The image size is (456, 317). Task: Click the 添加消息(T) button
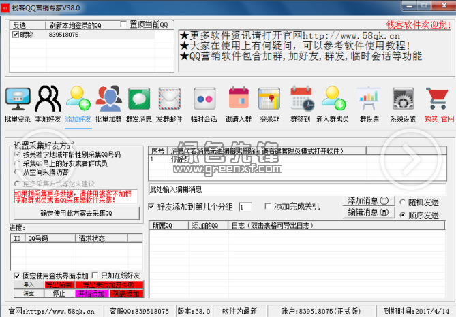tap(369, 201)
